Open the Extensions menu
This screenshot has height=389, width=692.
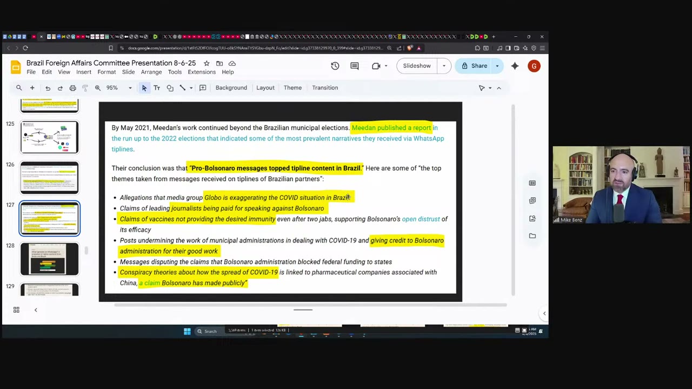202,72
